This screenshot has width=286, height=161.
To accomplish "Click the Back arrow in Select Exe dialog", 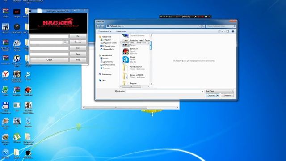I will coord(98,26).
